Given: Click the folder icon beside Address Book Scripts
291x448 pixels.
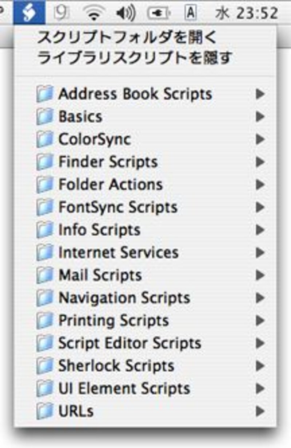Looking at the screenshot, I should point(45,94).
